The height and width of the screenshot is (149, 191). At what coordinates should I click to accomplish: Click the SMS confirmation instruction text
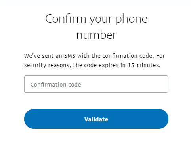[x=95, y=60]
